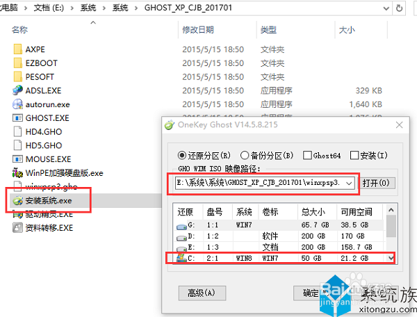Click the G: drive icon in partition list
This screenshot has height=317, width=417.
[x=181, y=227]
